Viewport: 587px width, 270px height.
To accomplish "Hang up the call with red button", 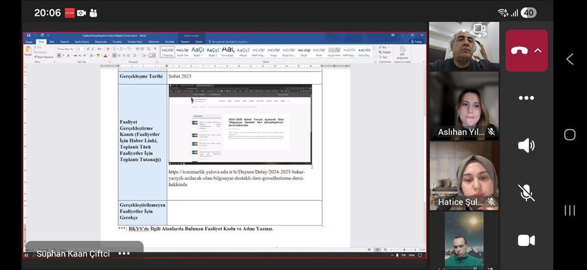I will (519, 50).
